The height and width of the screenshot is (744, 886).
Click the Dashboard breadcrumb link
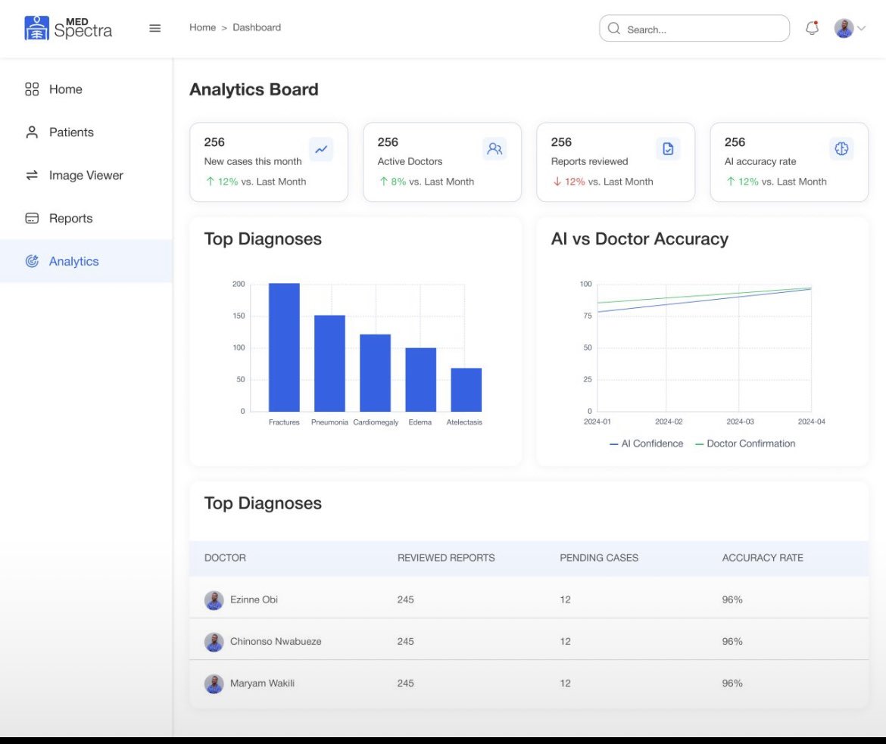(257, 27)
